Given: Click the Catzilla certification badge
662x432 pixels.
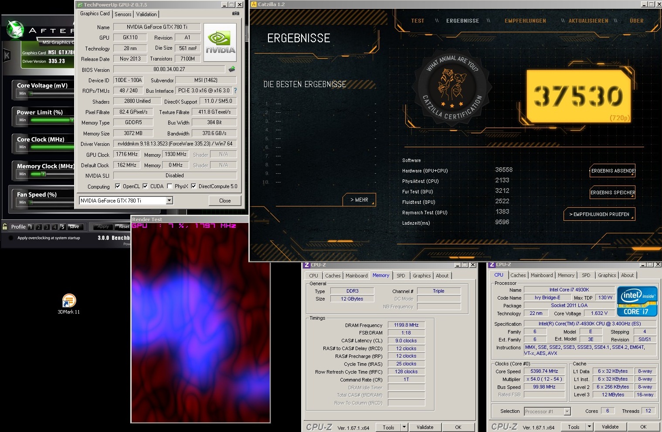Looking at the screenshot, I should point(452,87).
